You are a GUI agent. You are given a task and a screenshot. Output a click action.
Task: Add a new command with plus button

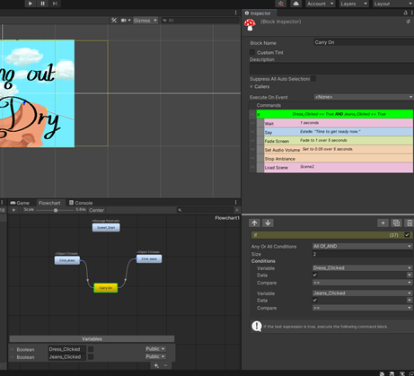pos(383,223)
